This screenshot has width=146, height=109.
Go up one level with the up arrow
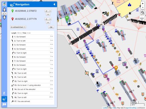4,10
